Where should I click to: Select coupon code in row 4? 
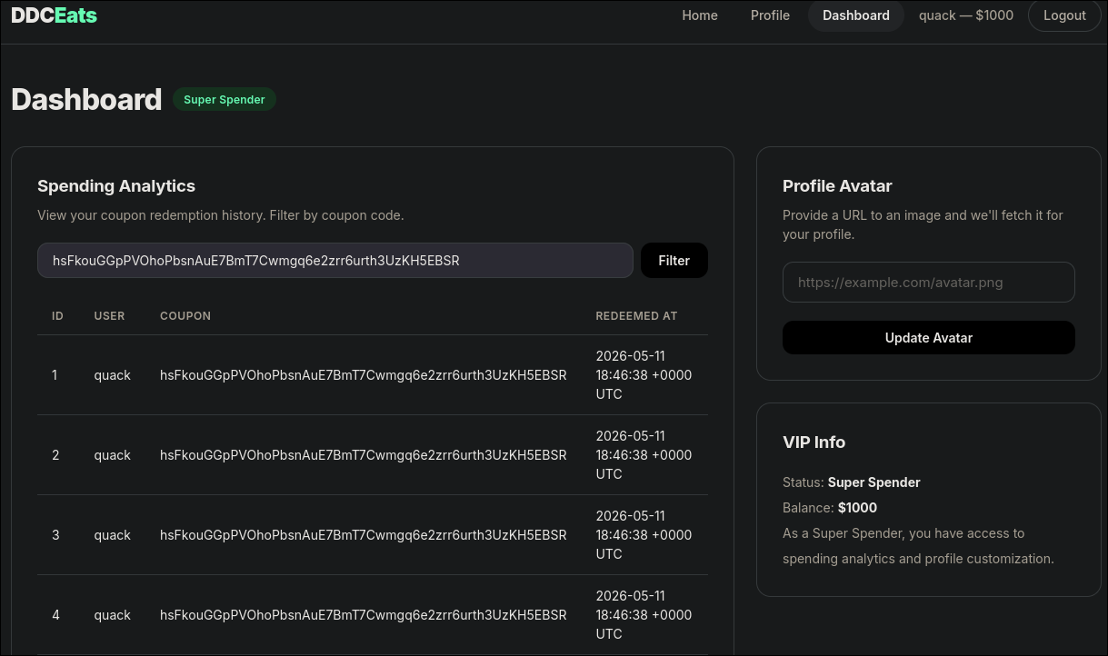click(364, 615)
